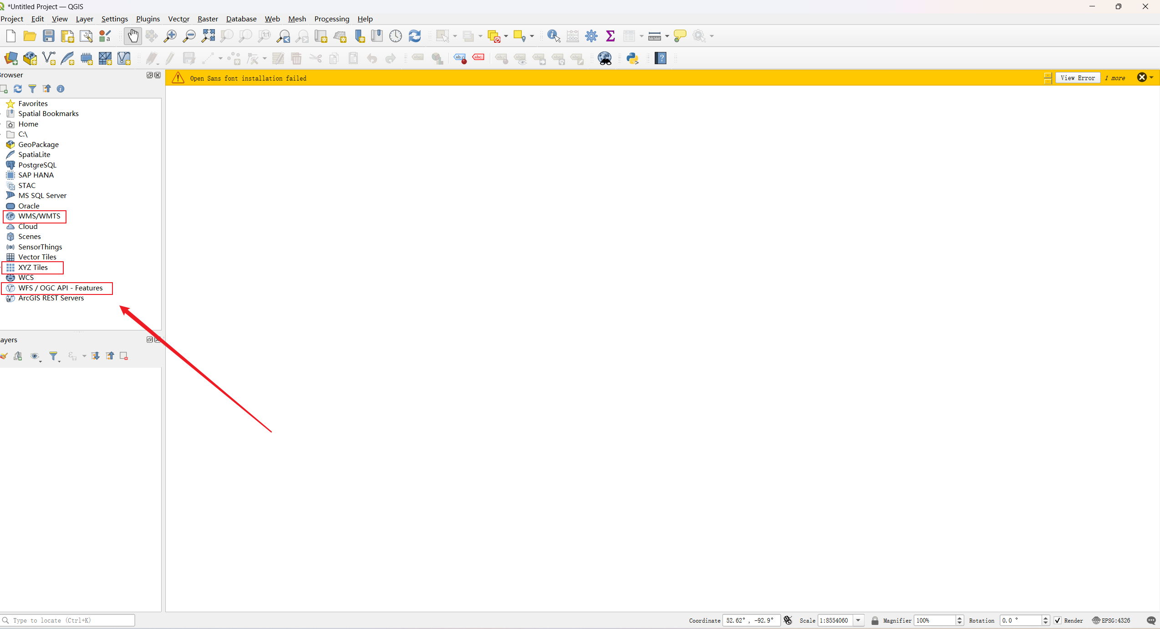The image size is (1160, 629).
Task: Open the Manage Map Themes dropdown
Action: coord(35,356)
